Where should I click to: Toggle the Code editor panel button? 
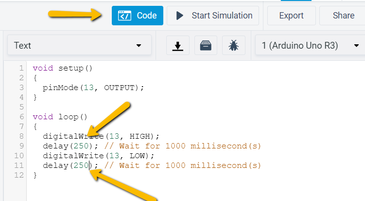(x=137, y=16)
